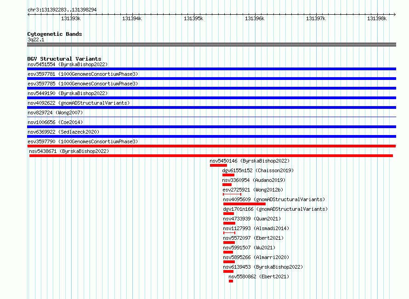Click the 131398k ruler label
This screenshot has height=299, width=409.
[x=377, y=18]
